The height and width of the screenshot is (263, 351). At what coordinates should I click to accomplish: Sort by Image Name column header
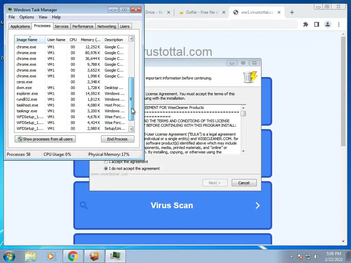click(x=30, y=40)
